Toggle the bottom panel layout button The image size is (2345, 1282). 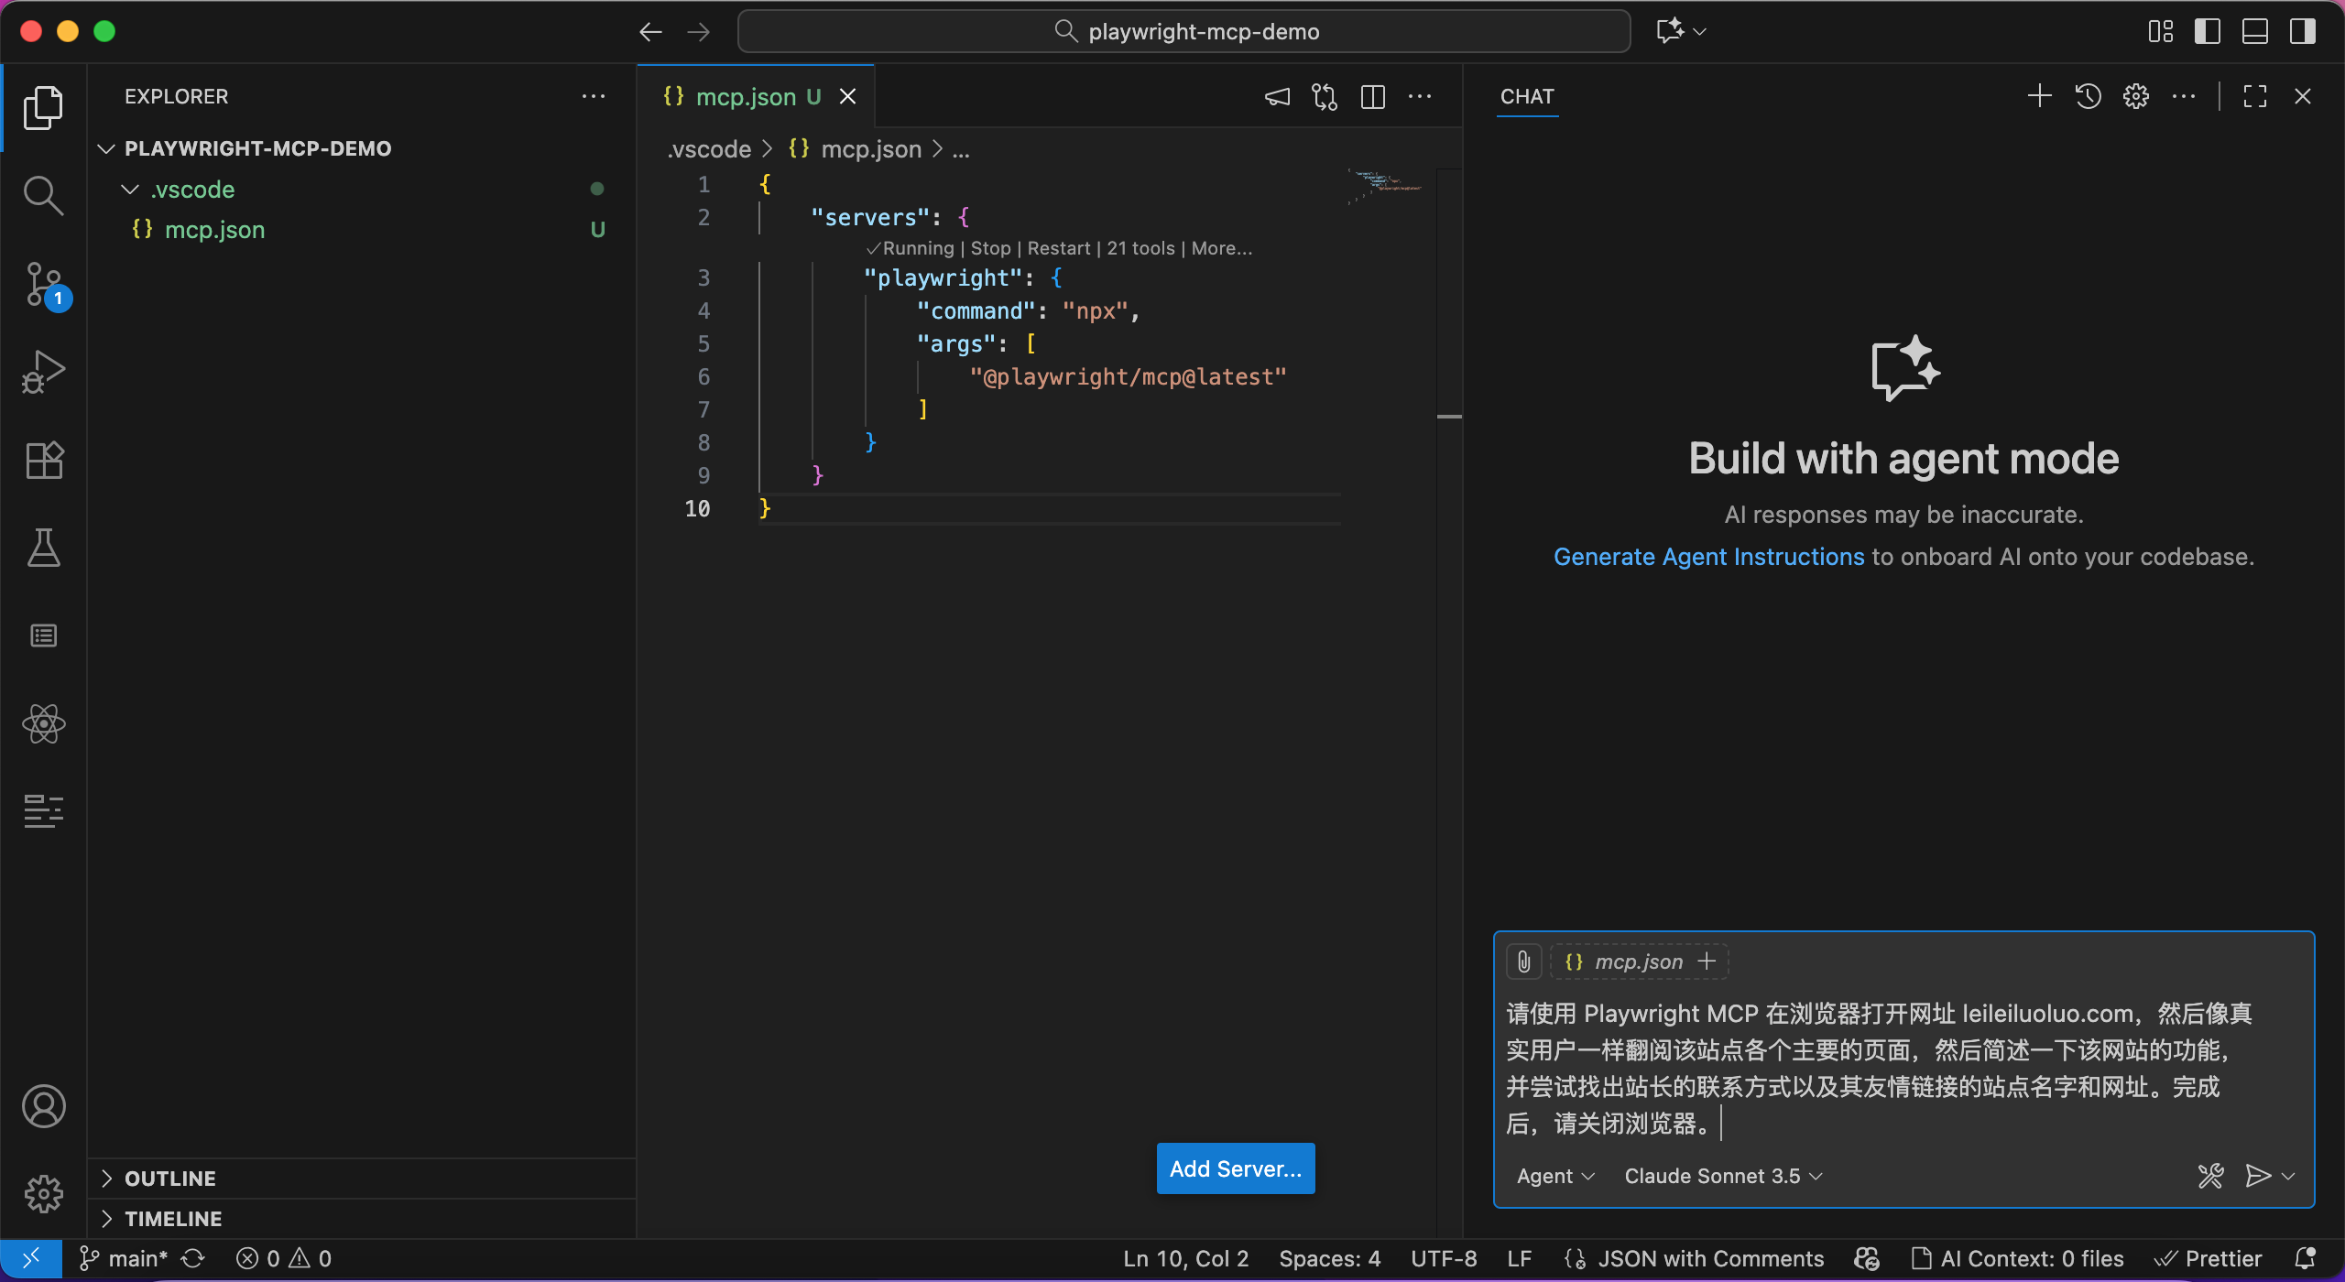tap(2254, 31)
